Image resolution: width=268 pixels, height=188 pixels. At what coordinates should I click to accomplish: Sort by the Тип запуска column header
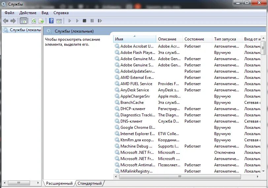point(227,39)
